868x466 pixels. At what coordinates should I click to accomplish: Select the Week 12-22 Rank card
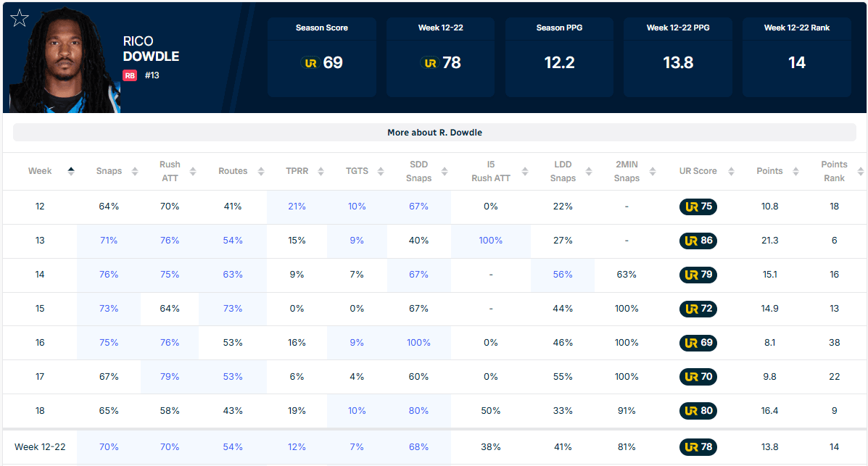(797, 57)
